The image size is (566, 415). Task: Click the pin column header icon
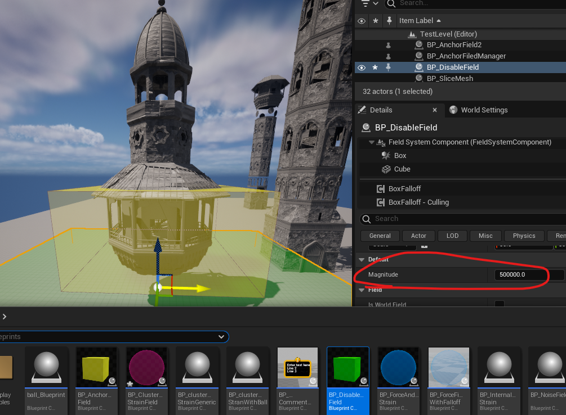click(389, 21)
